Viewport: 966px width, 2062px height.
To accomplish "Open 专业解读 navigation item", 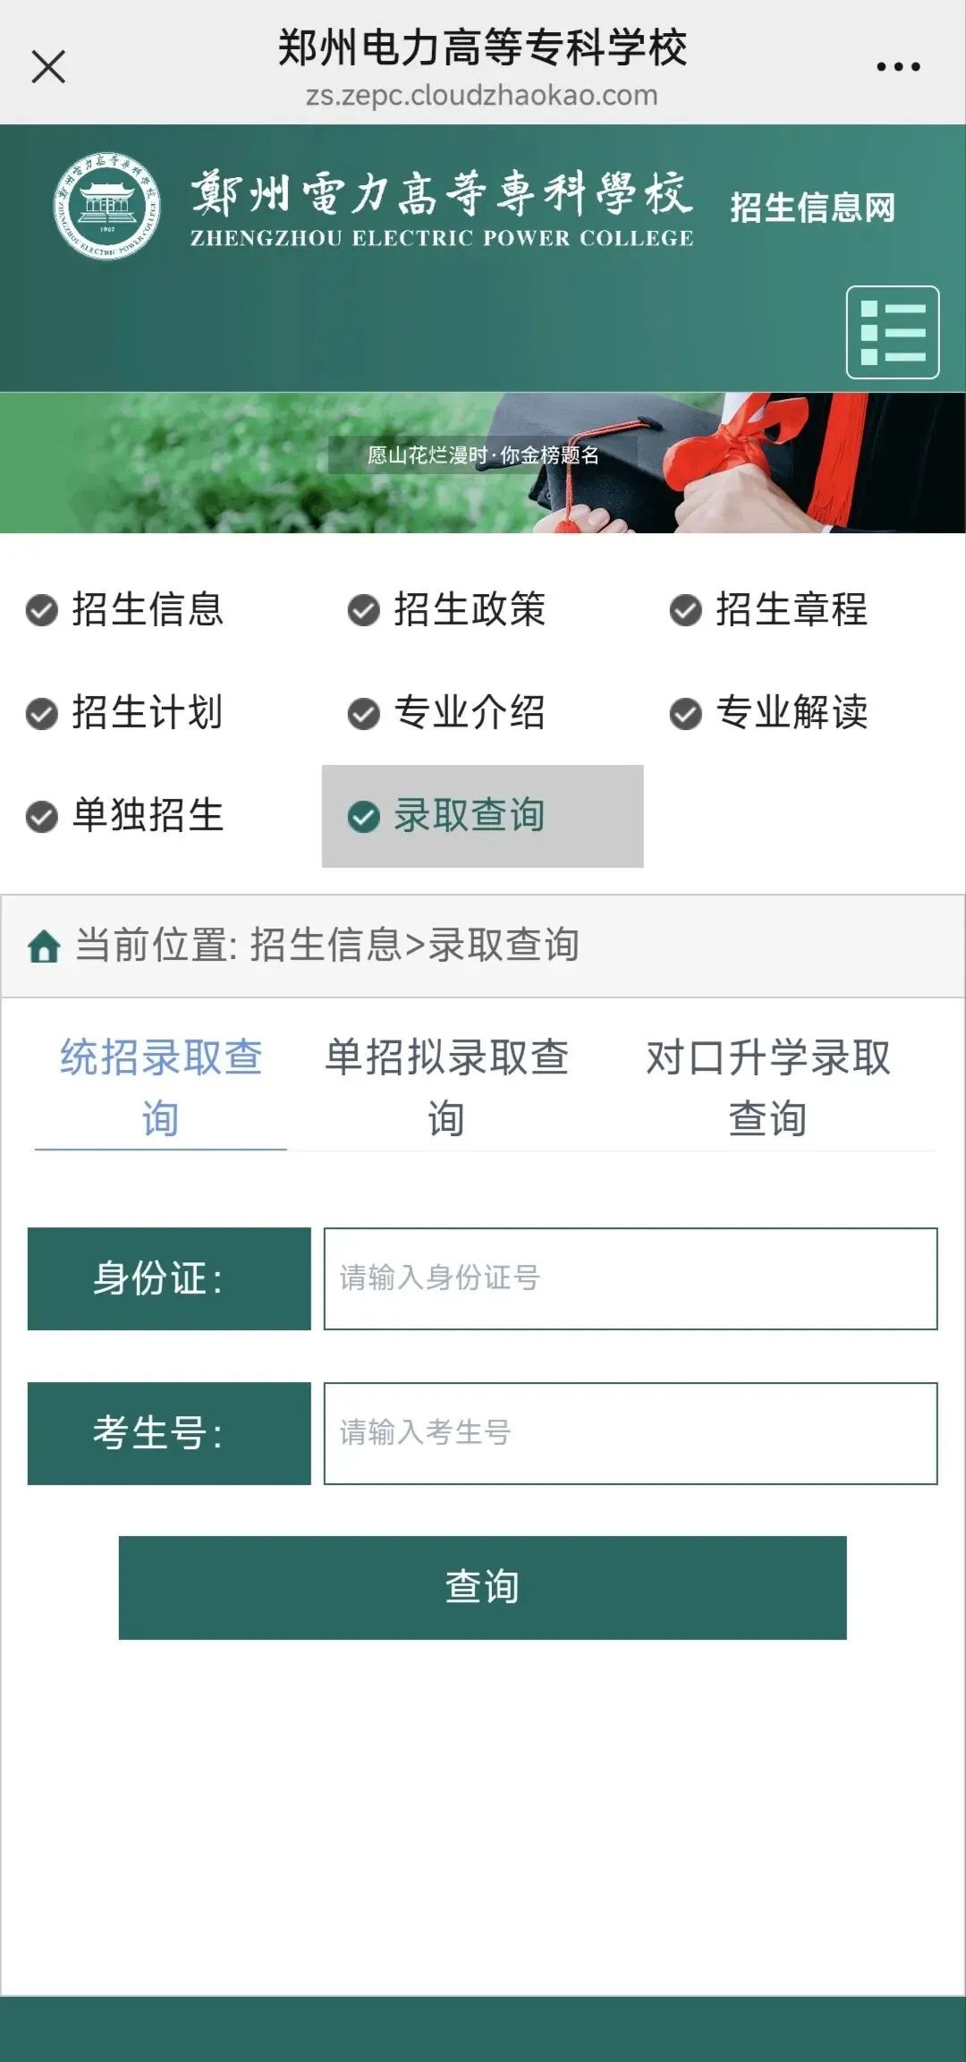I will coord(769,713).
